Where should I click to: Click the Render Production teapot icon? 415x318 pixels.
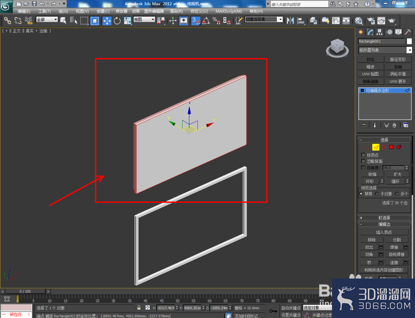tap(392, 20)
